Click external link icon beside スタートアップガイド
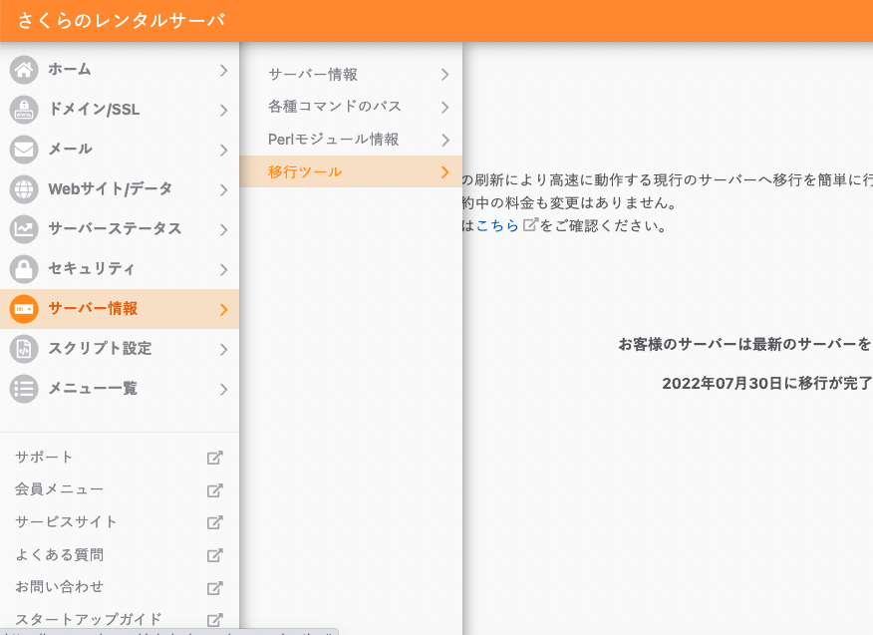The image size is (873, 635). click(x=215, y=620)
